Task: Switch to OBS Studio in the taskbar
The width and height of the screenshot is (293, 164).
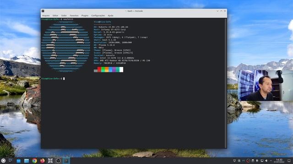Action: pyautogui.click(x=58, y=161)
